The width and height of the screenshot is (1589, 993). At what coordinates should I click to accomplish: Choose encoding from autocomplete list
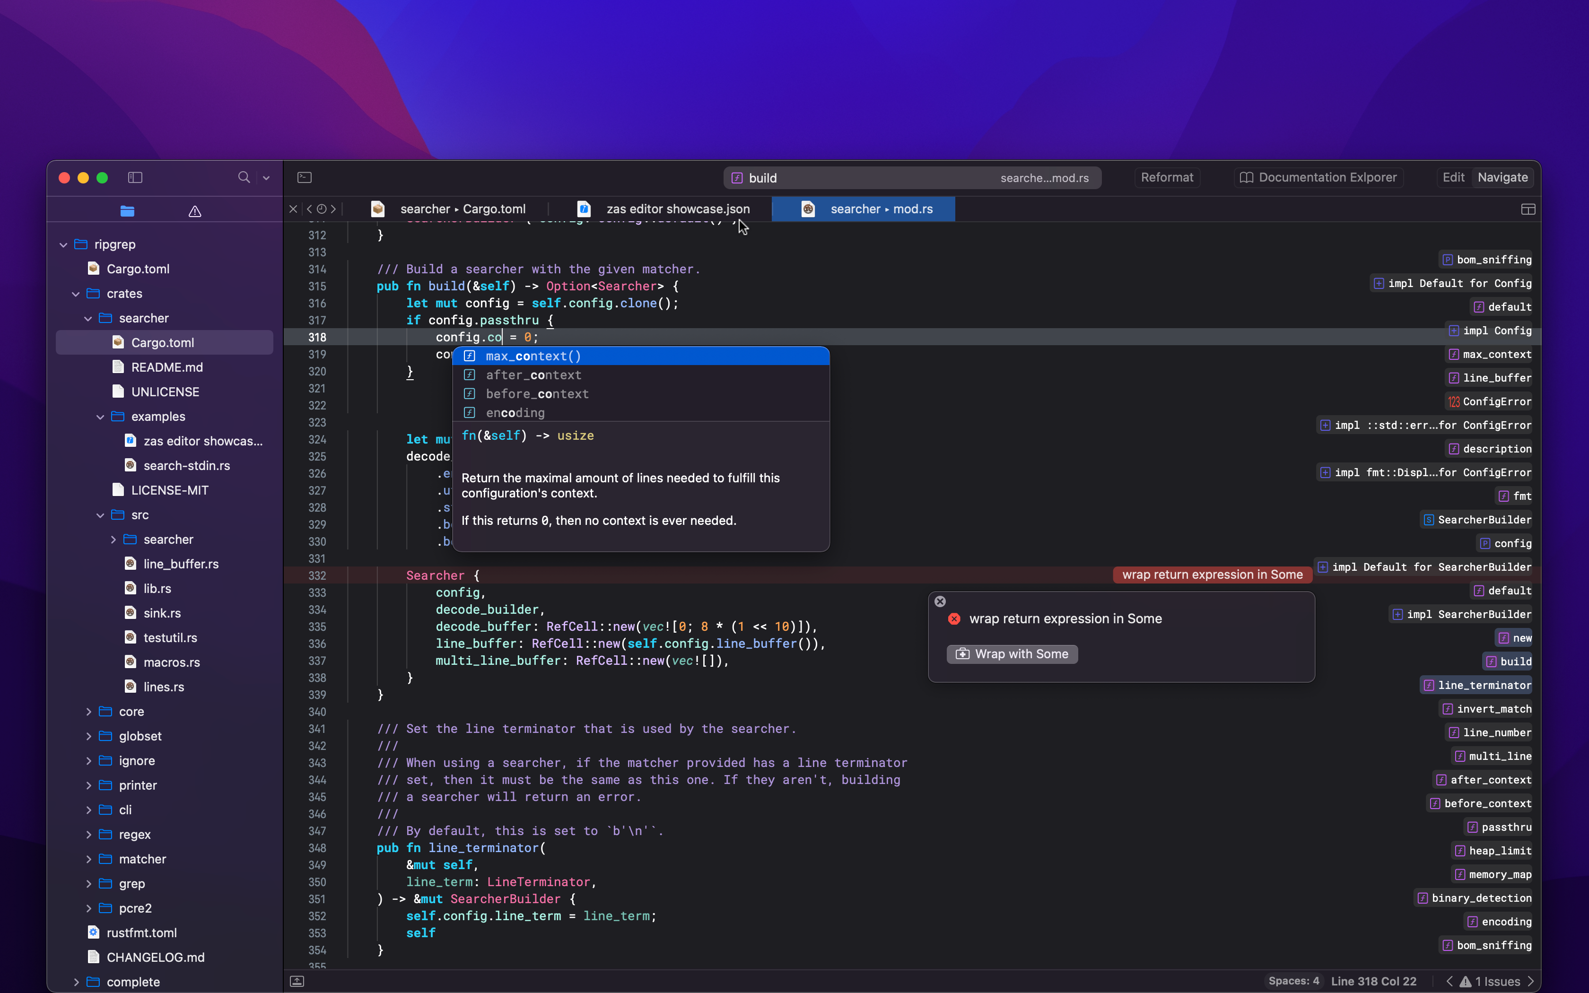(641, 412)
